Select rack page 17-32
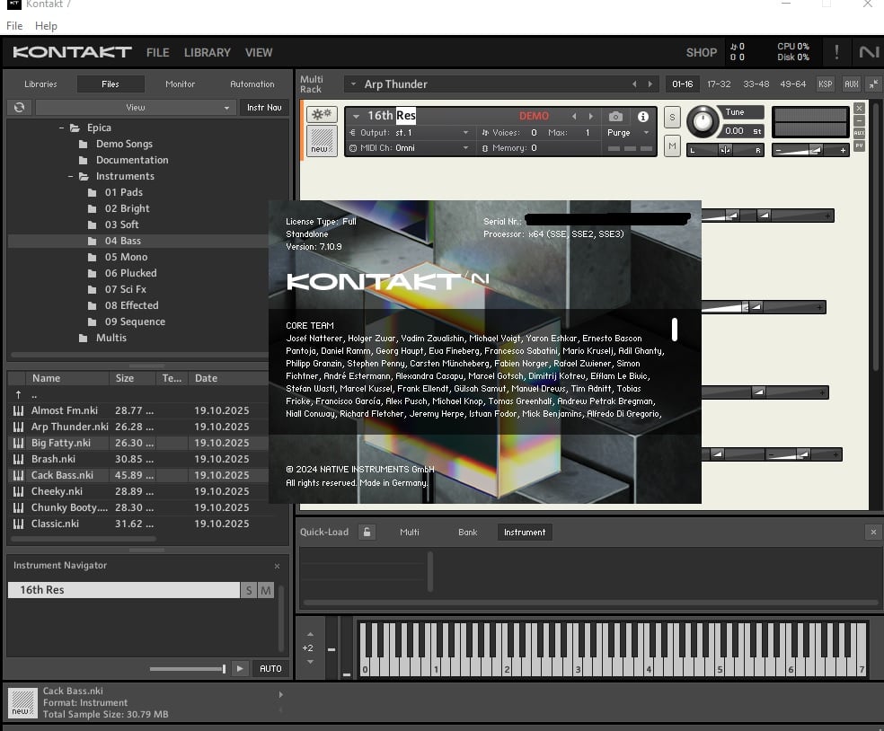The width and height of the screenshot is (884, 731). click(719, 84)
